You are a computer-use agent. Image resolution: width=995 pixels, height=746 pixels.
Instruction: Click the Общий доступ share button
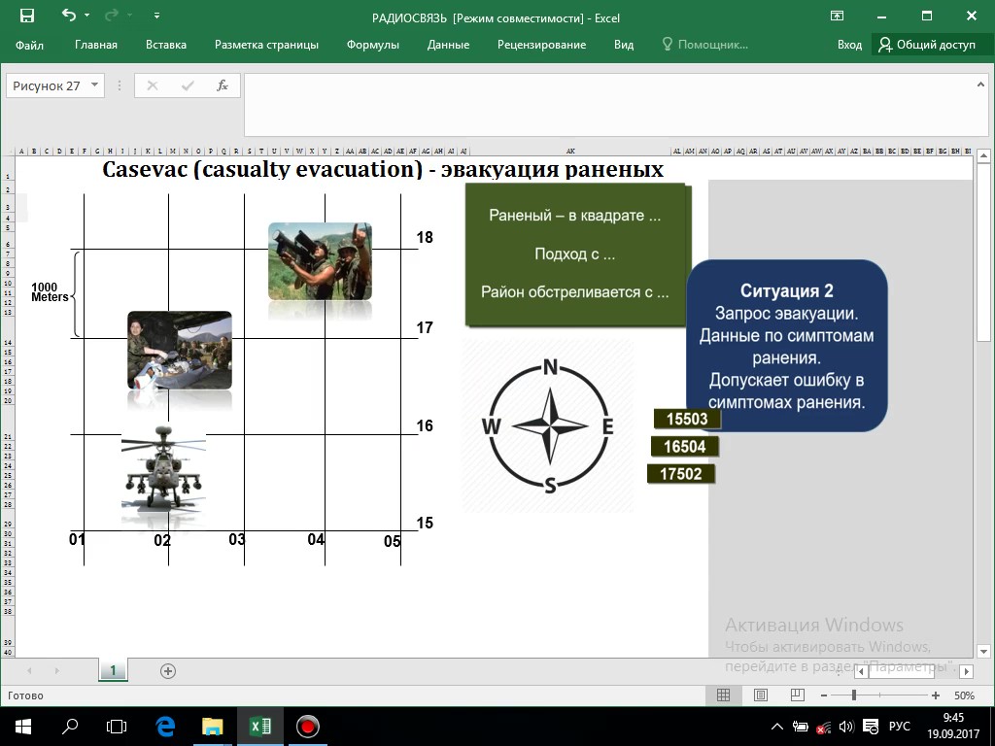point(927,45)
